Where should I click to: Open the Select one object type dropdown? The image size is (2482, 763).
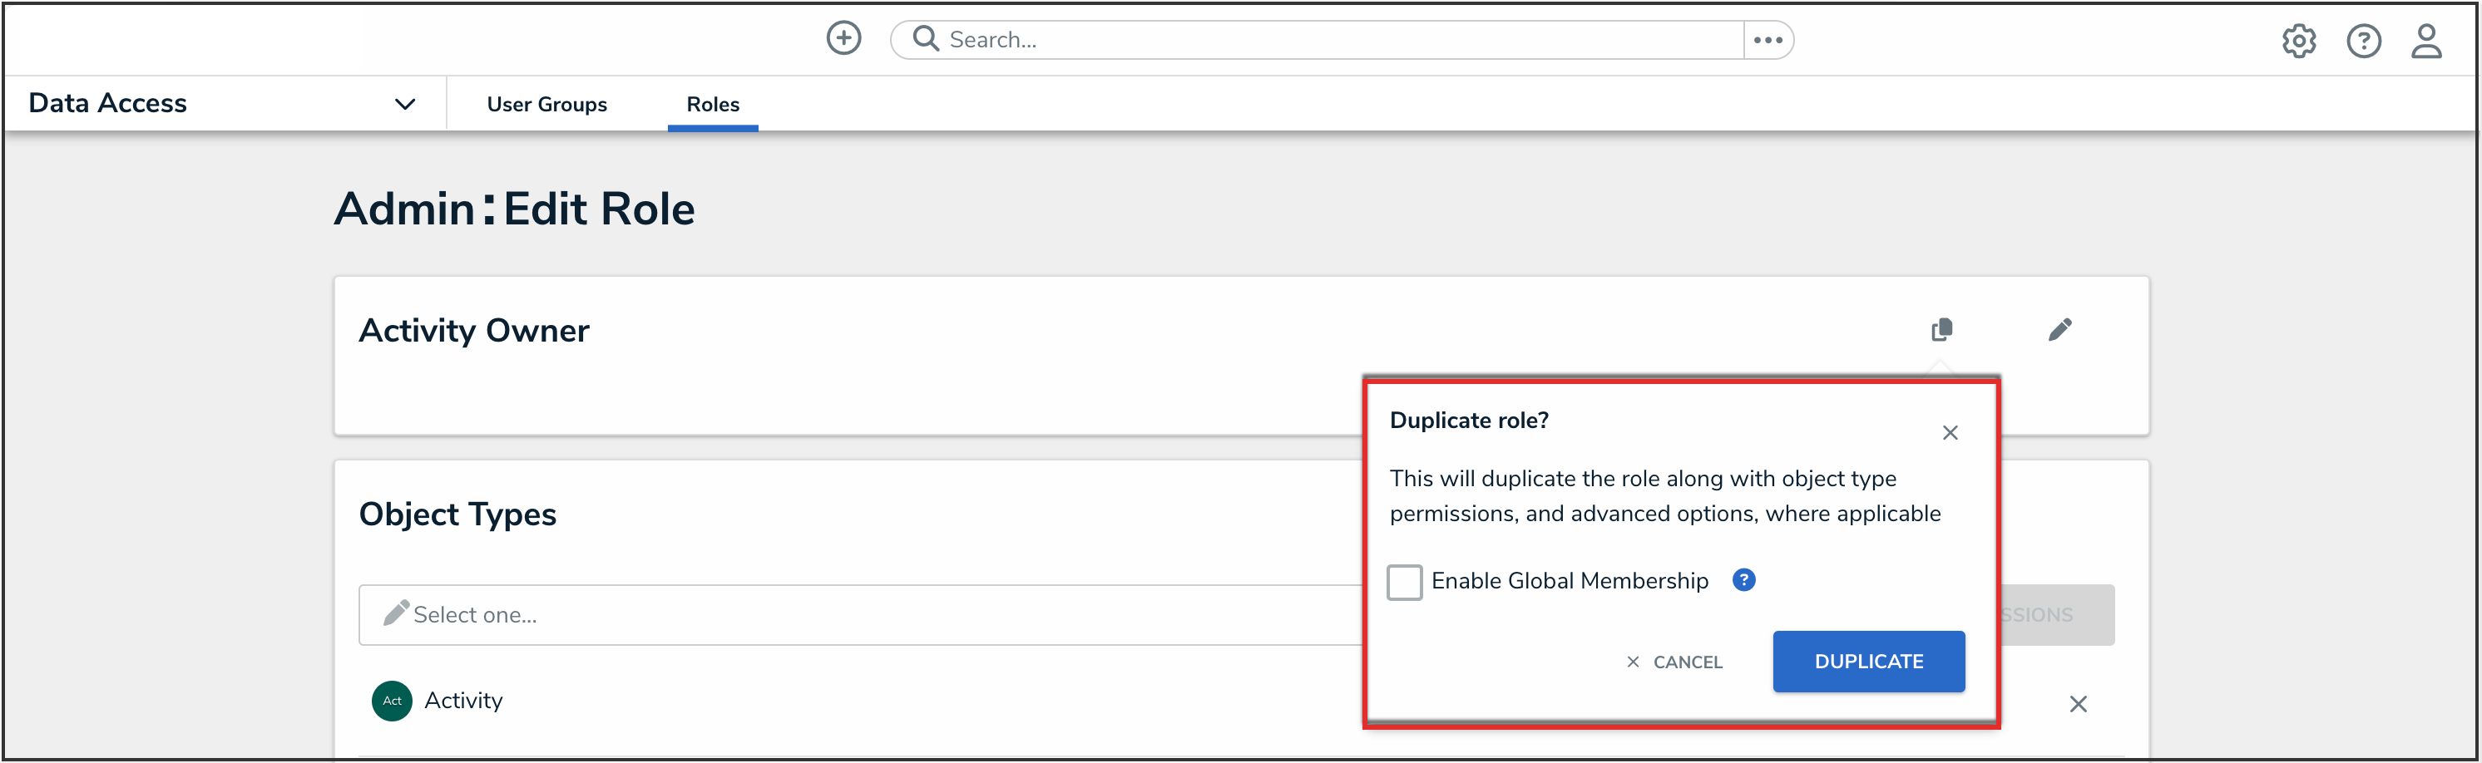(858, 615)
